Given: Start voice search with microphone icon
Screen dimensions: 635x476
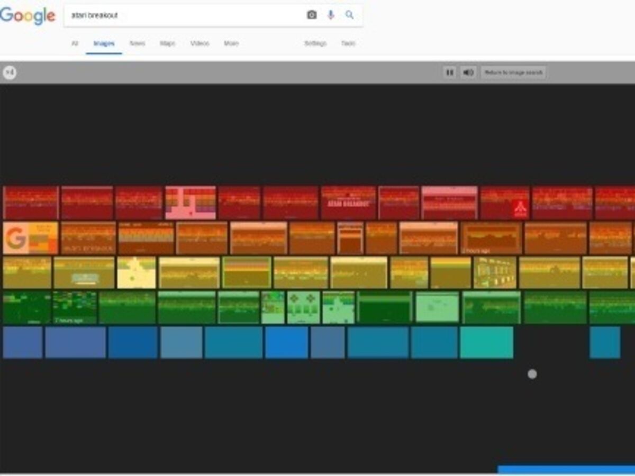Looking at the screenshot, I should click(331, 15).
